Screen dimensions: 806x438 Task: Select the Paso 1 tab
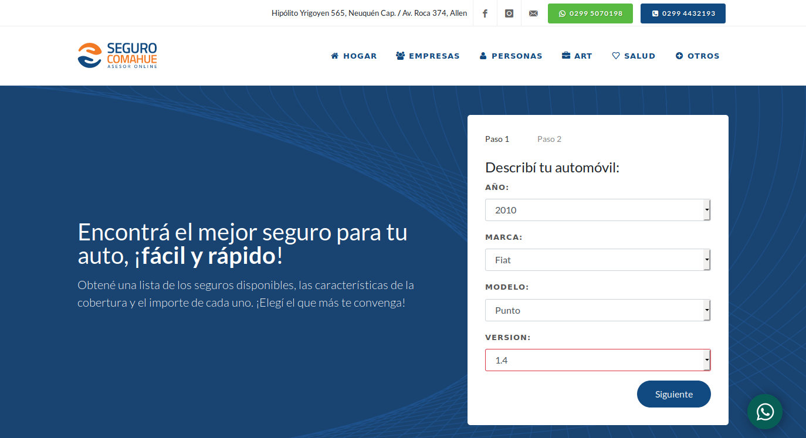pos(497,139)
